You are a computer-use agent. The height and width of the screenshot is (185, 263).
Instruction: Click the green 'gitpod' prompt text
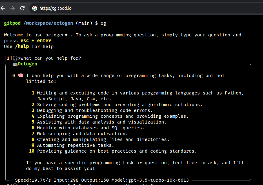pos(12,23)
